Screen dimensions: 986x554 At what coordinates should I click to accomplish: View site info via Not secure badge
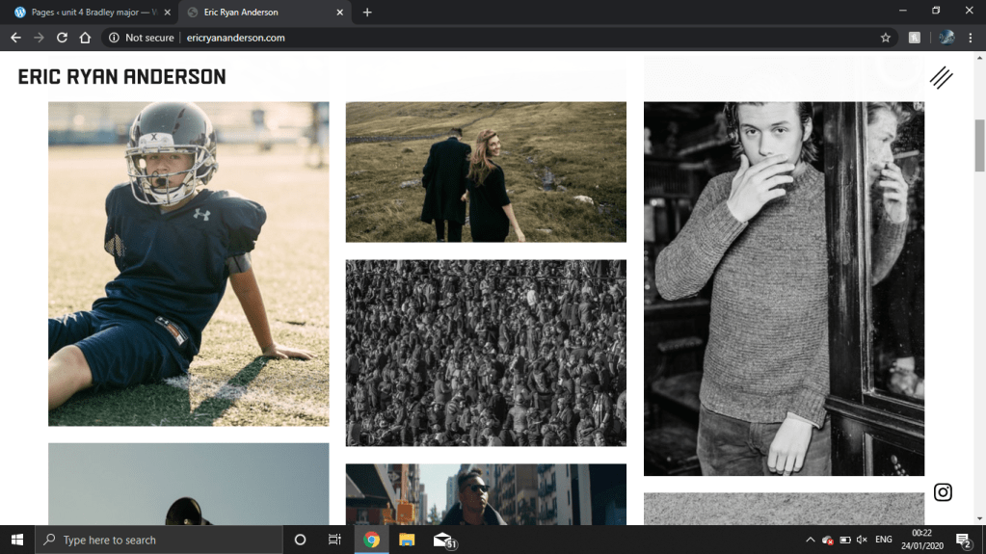point(142,38)
